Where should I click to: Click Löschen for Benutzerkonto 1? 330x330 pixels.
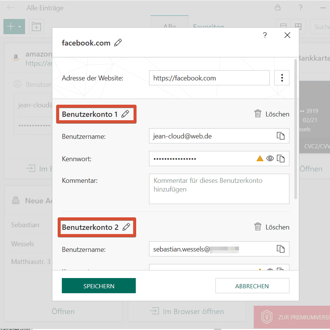(x=277, y=114)
